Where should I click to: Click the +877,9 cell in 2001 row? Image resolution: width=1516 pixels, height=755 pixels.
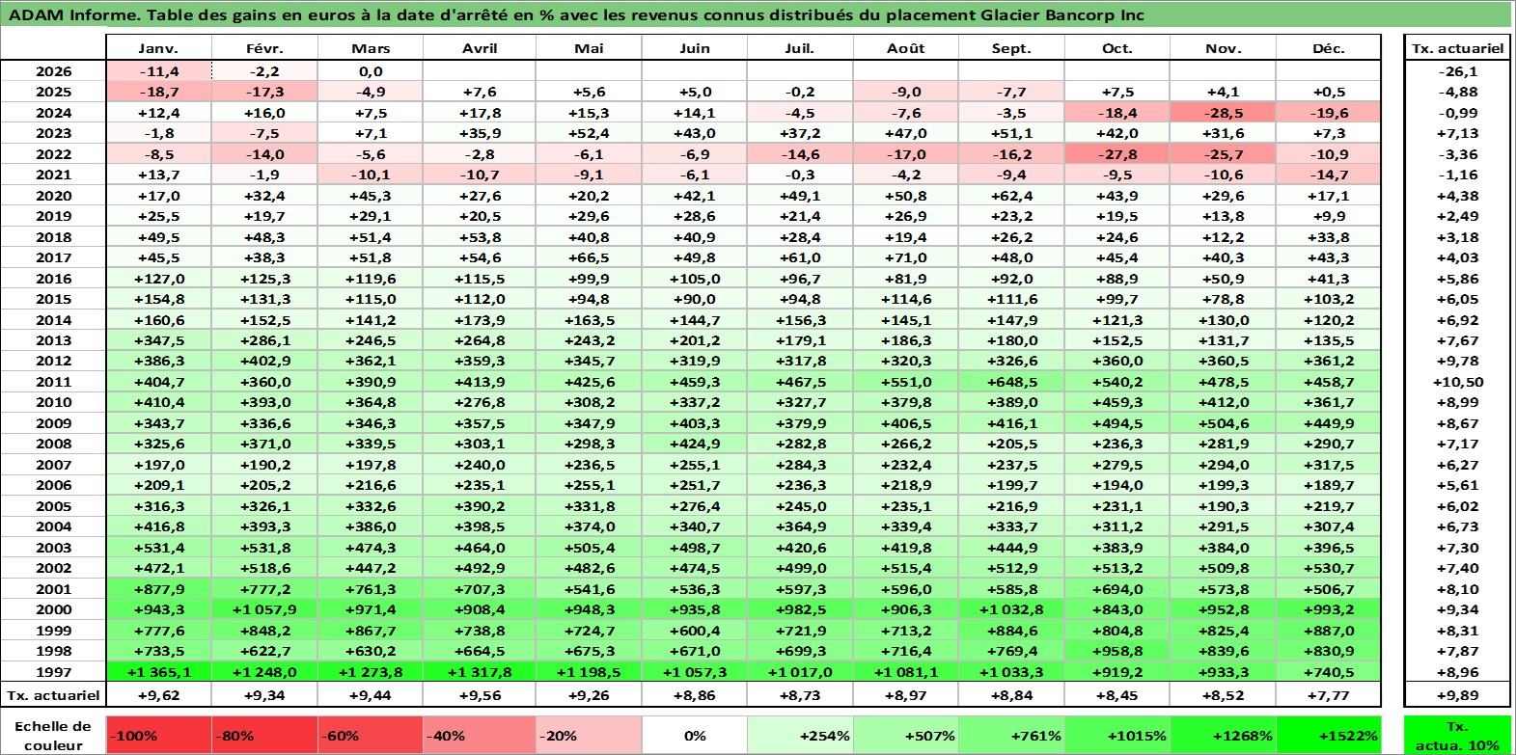(x=158, y=589)
